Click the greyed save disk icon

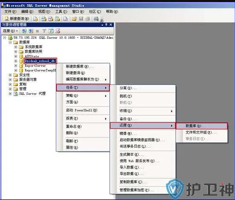click(x=81, y=19)
